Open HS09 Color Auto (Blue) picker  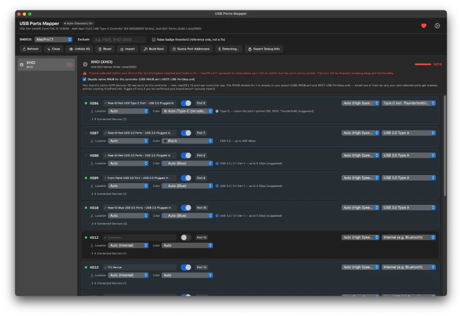tap(187, 186)
